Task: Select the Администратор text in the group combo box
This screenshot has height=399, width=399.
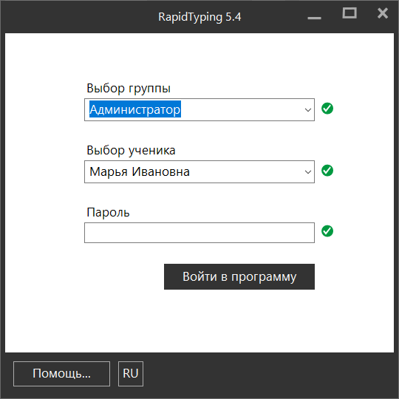Action: click(x=135, y=109)
